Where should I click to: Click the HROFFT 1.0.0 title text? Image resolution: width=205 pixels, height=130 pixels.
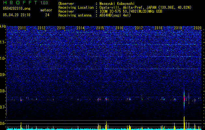(25, 3)
